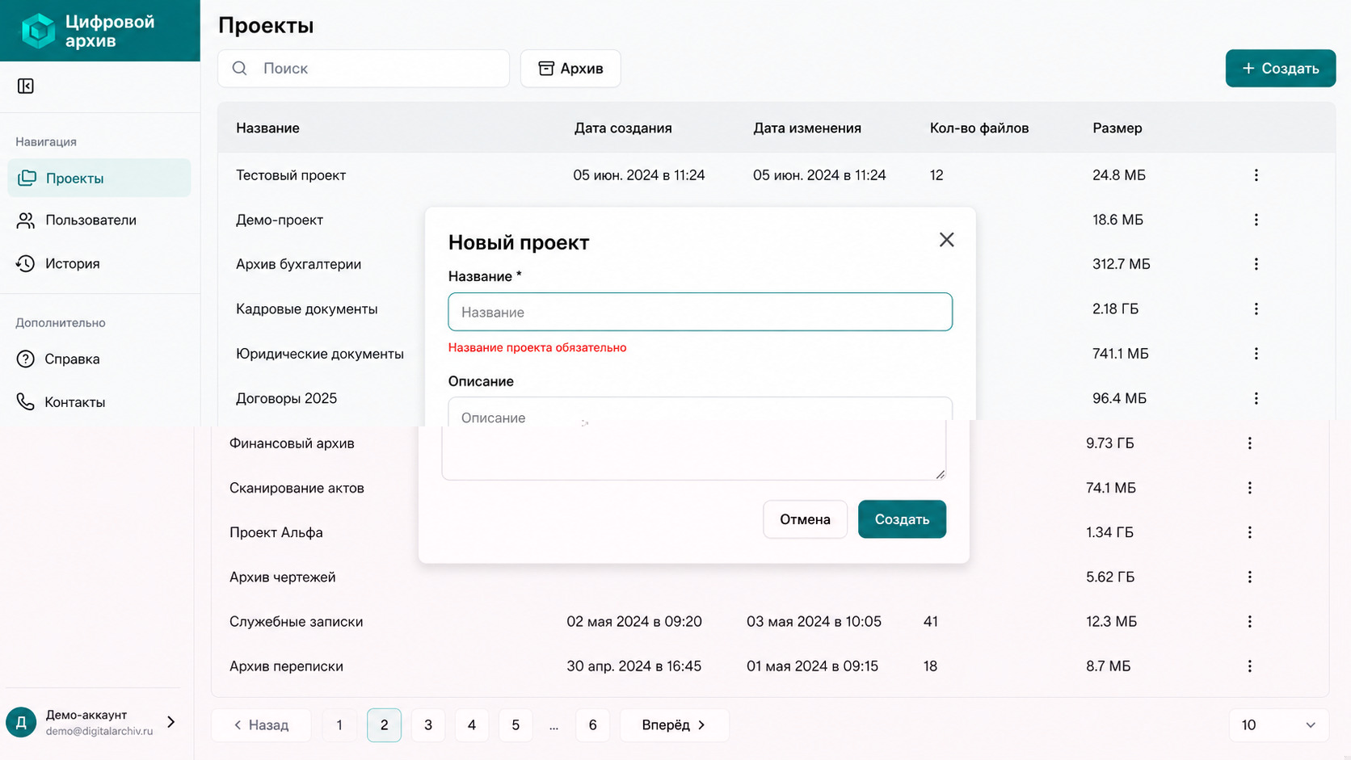Expand the rows-per-page dropdown showing 10

(x=1278, y=725)
